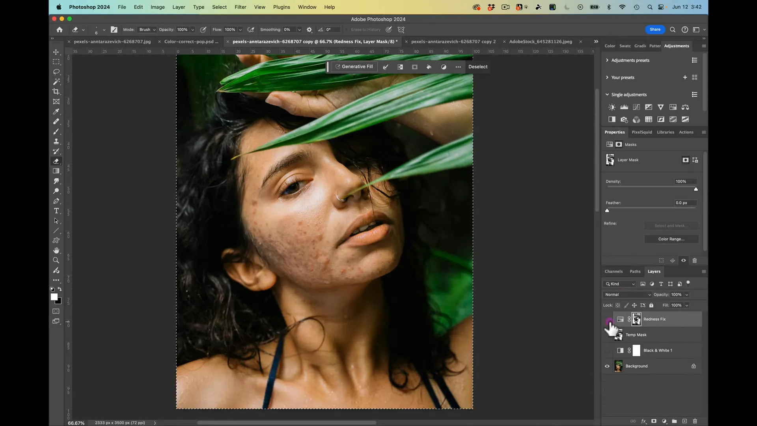Toggle Background layer visibility eye
757x426 pixels.
coord(607,366)
